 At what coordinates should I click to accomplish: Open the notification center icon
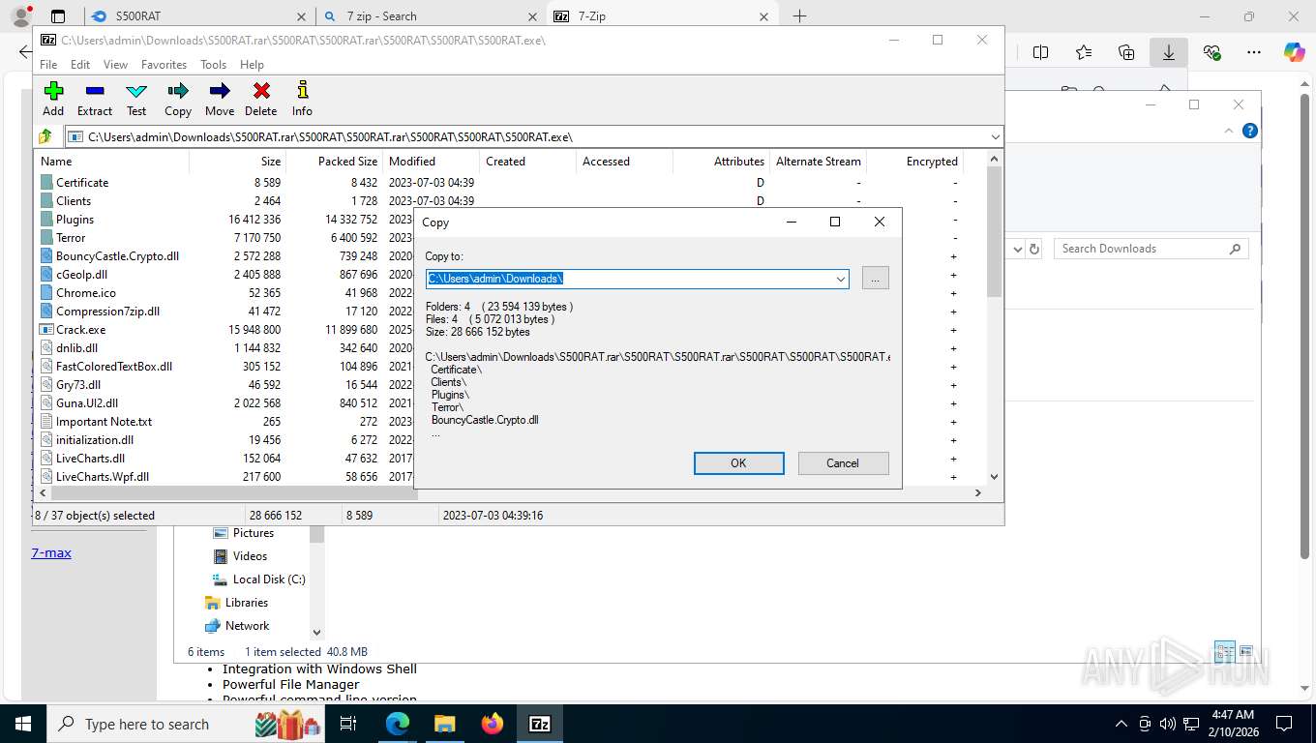click(1284, 724)
